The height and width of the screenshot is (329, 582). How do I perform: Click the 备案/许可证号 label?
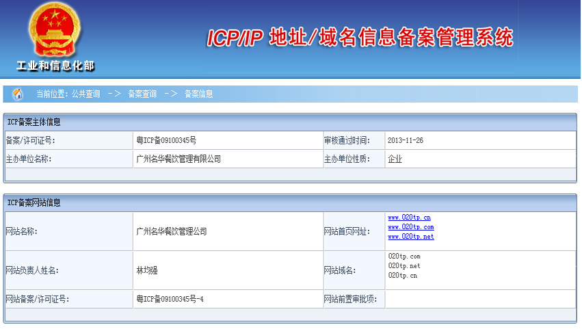(31, 140)
